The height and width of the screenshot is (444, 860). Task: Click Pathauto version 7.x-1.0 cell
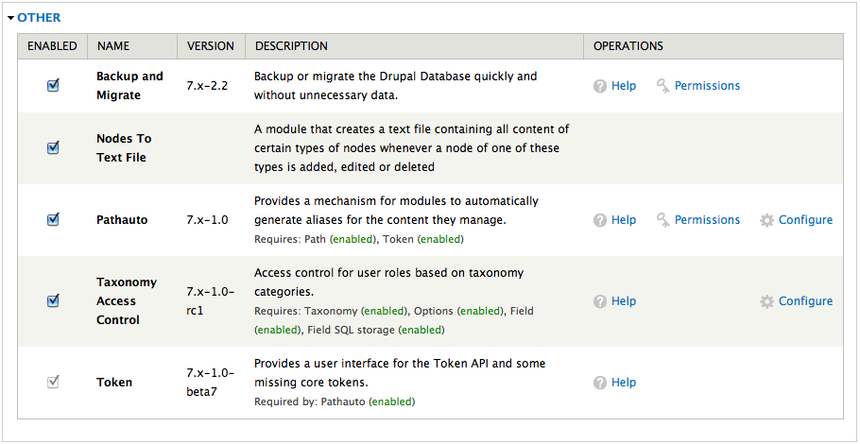(207, 220)
